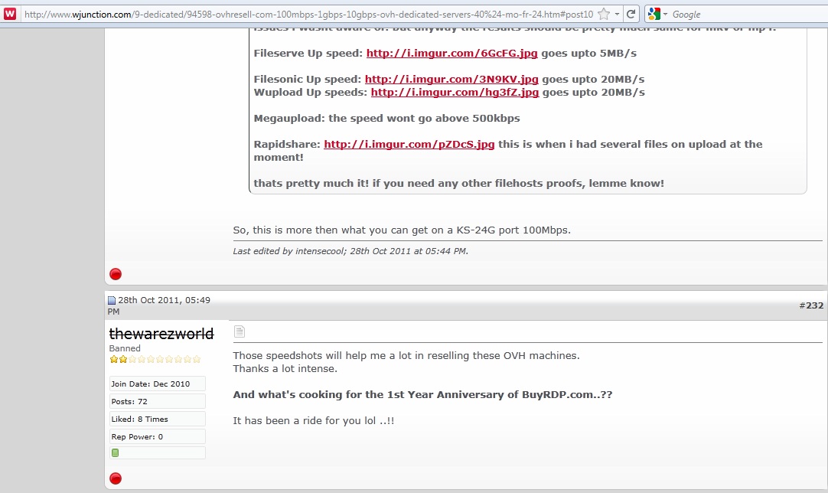Select the 'Posts: 72' text
This screenshot has height=493, width=828.
point(129,402)
